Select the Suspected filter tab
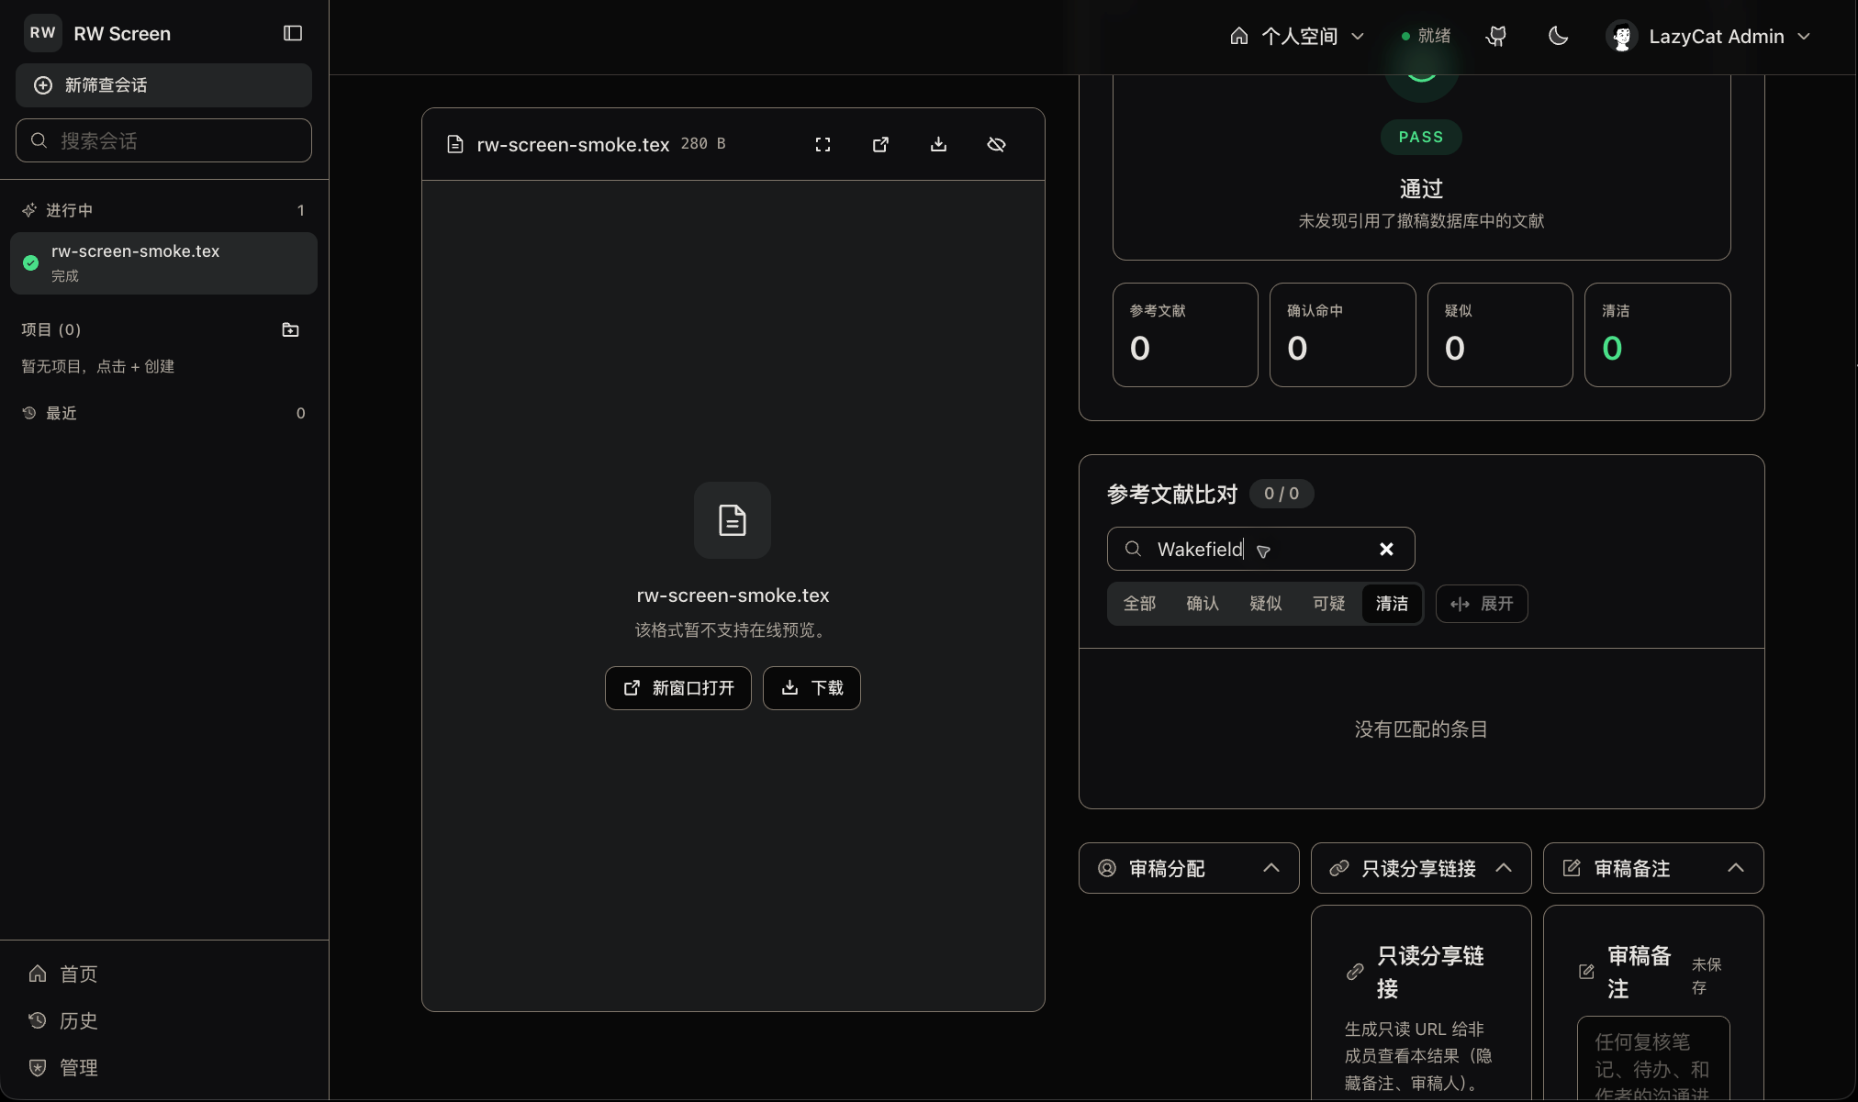Viewport: 1858px width, 1102px height. 1266,604
